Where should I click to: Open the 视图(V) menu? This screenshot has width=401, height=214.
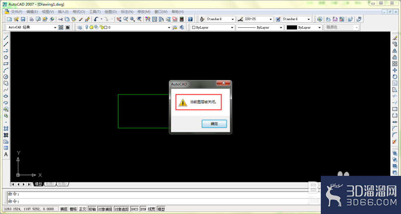[48, 12]
